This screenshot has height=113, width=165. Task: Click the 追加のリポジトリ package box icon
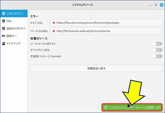[4, 28]
